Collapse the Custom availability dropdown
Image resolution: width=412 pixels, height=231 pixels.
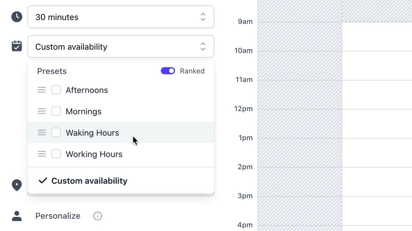tap(121, 46)
